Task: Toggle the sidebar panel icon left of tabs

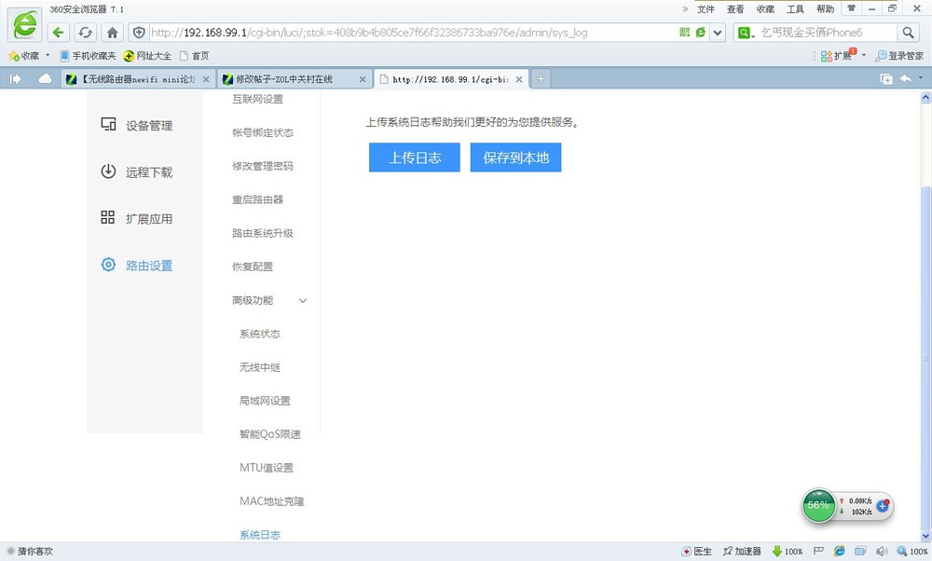Action: pyautogui.click(x=16, y=79)
